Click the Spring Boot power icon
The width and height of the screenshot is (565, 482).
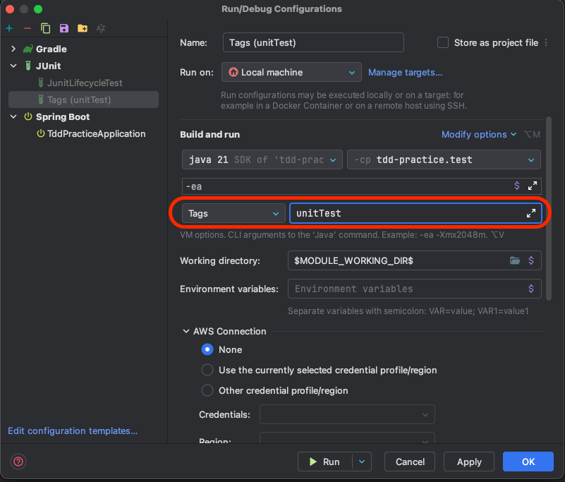28,116
